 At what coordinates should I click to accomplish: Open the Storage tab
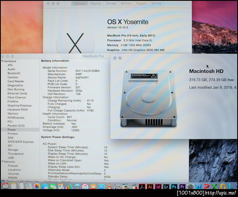(111, 3)
